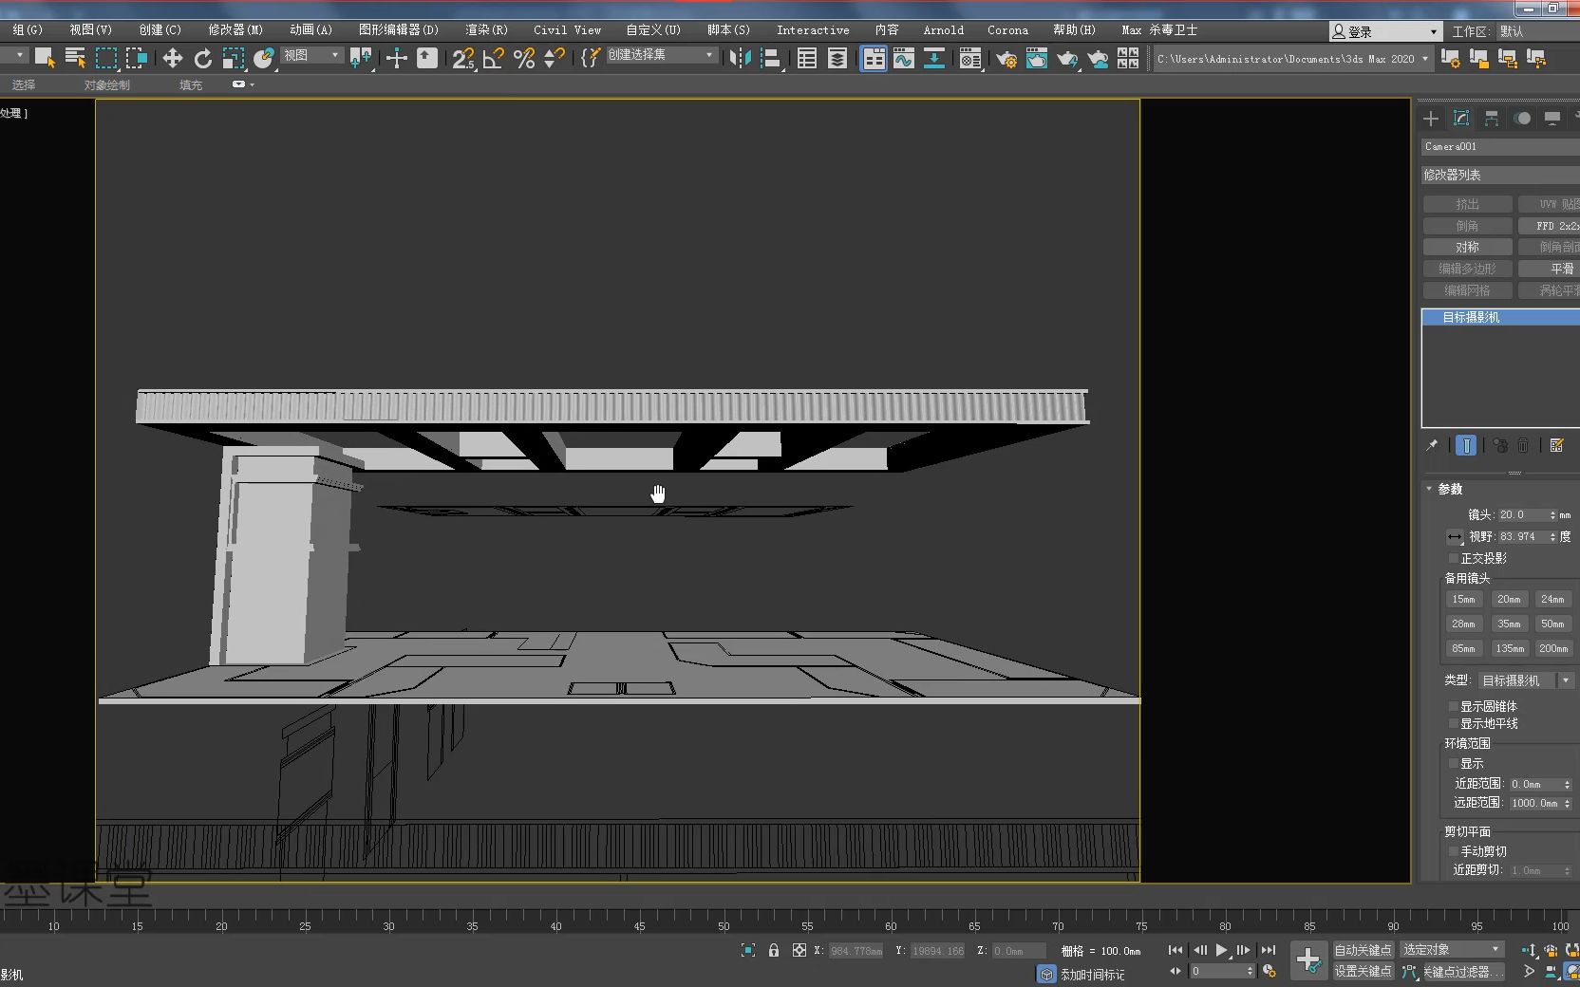Image resolution: width=1580 pixels, height=987 pixels.
Task: Activate the Select and Rotate tool
Action: [202, 58]
